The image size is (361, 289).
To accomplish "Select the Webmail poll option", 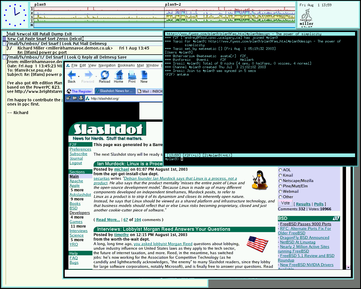I will (x=280, y=192).
